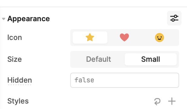The image size is (187, 109).
Task: Set Size to Small
Action: [151, 59]
